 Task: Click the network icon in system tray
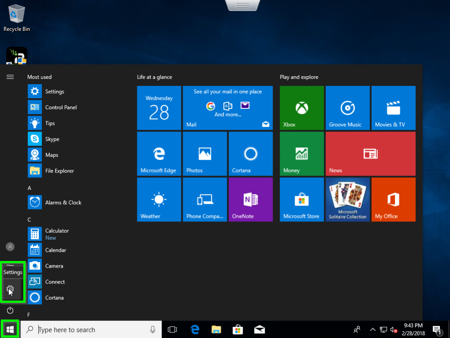click(384, 330)
